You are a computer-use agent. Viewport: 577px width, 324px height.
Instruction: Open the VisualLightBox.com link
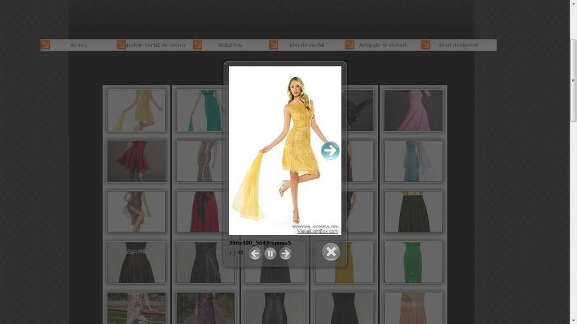point(317,231)
